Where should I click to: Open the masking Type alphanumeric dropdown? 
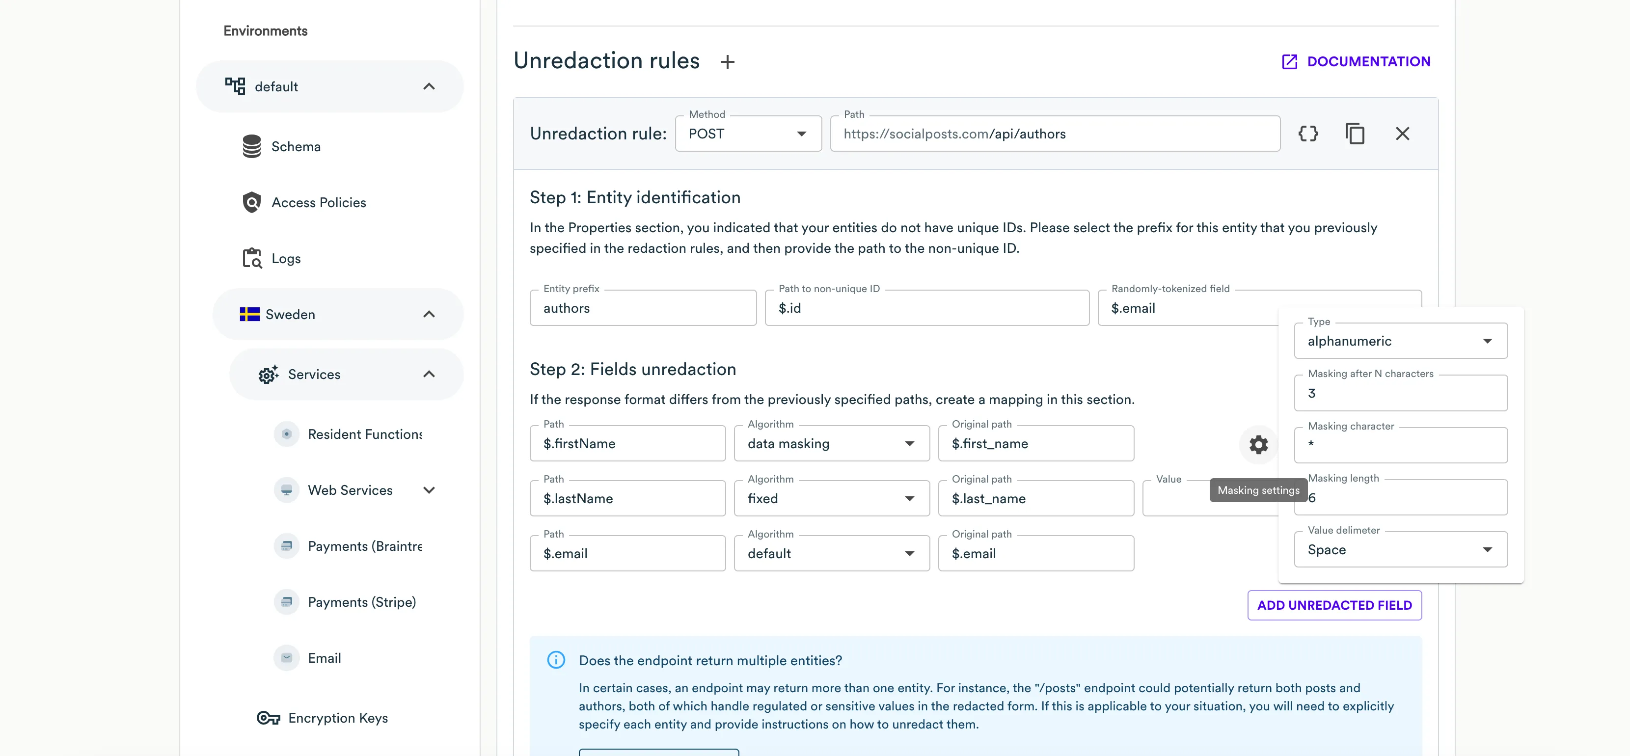(1400, 341)
